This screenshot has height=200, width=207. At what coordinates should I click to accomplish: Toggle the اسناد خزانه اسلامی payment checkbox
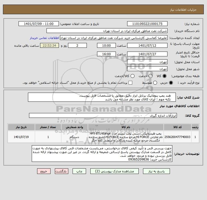[130, 83]
